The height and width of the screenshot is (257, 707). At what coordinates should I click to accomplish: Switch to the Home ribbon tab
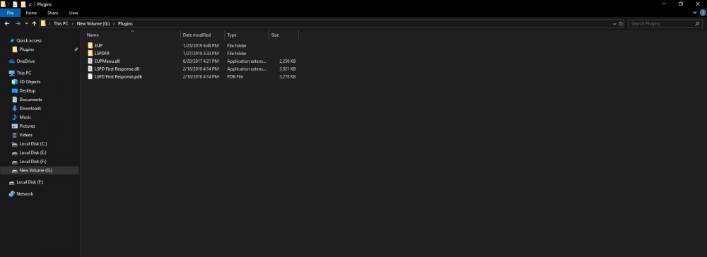point(31,13)
